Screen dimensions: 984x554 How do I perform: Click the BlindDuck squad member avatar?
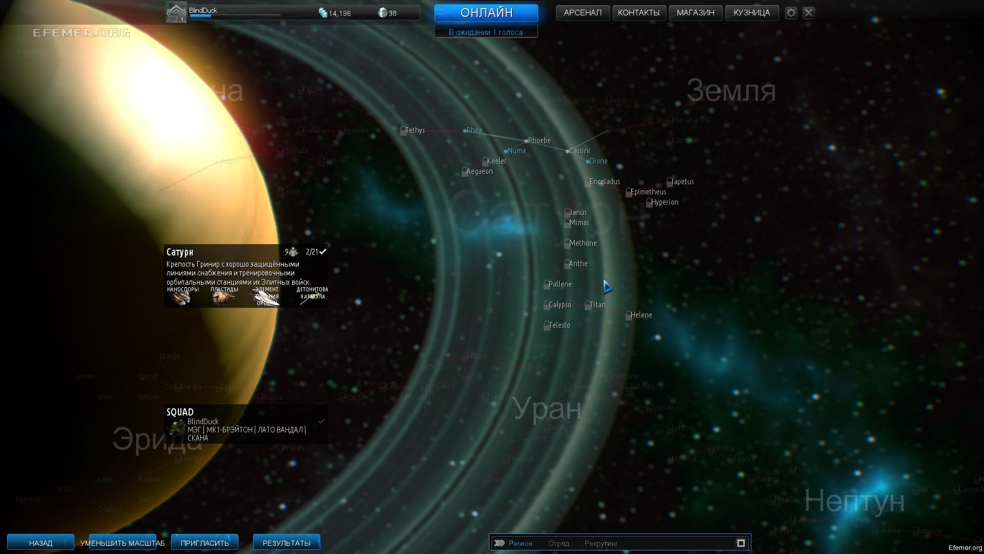click(x=177, y=427)
